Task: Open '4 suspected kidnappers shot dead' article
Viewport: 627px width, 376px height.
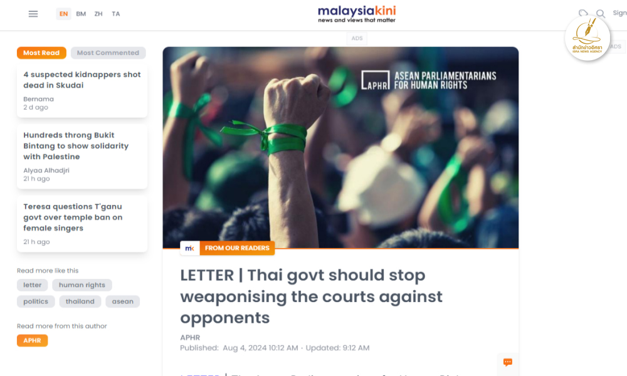Action: pos(82,80)
